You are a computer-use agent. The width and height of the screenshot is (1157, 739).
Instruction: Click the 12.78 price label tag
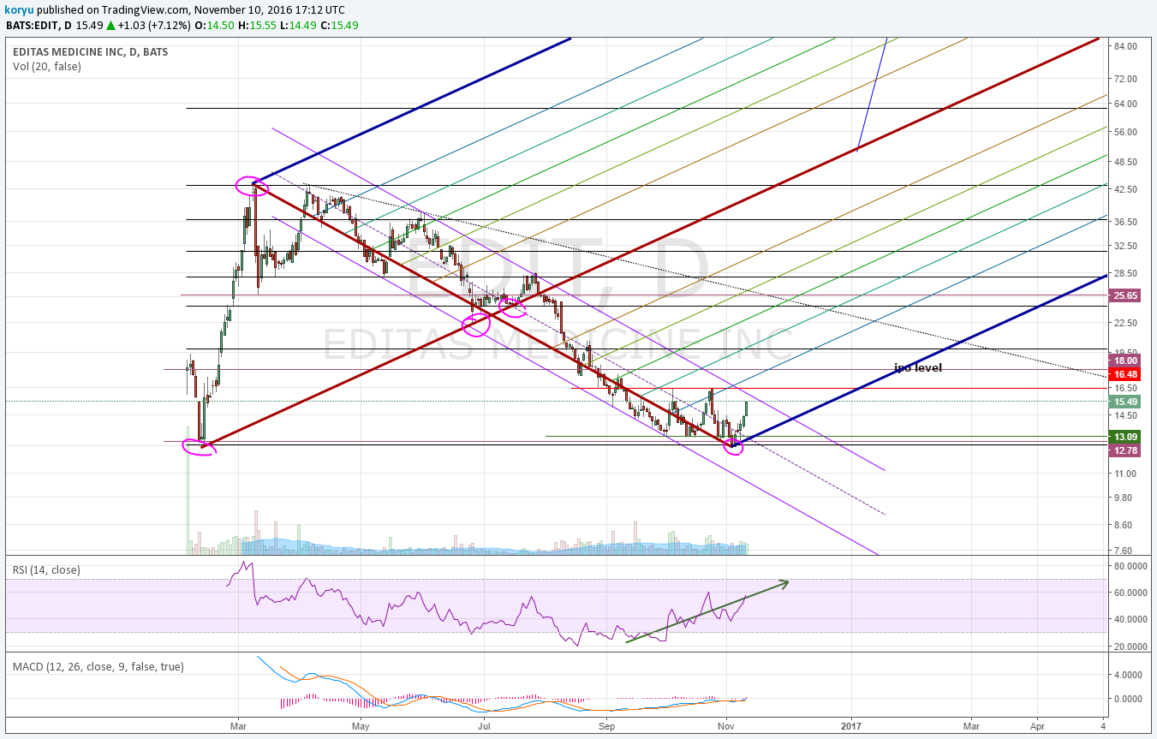(1125, 450)
